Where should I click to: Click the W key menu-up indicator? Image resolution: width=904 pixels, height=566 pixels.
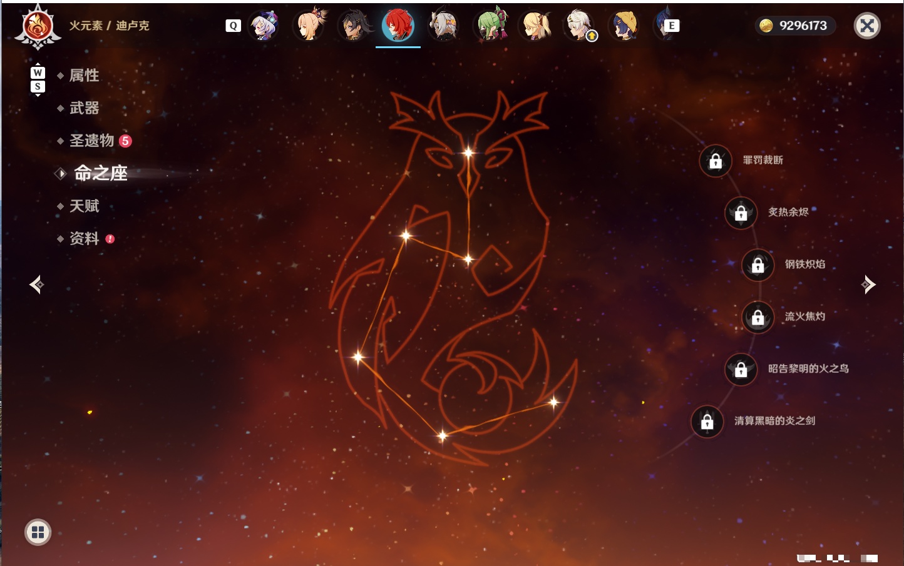[x=38, y=73]
